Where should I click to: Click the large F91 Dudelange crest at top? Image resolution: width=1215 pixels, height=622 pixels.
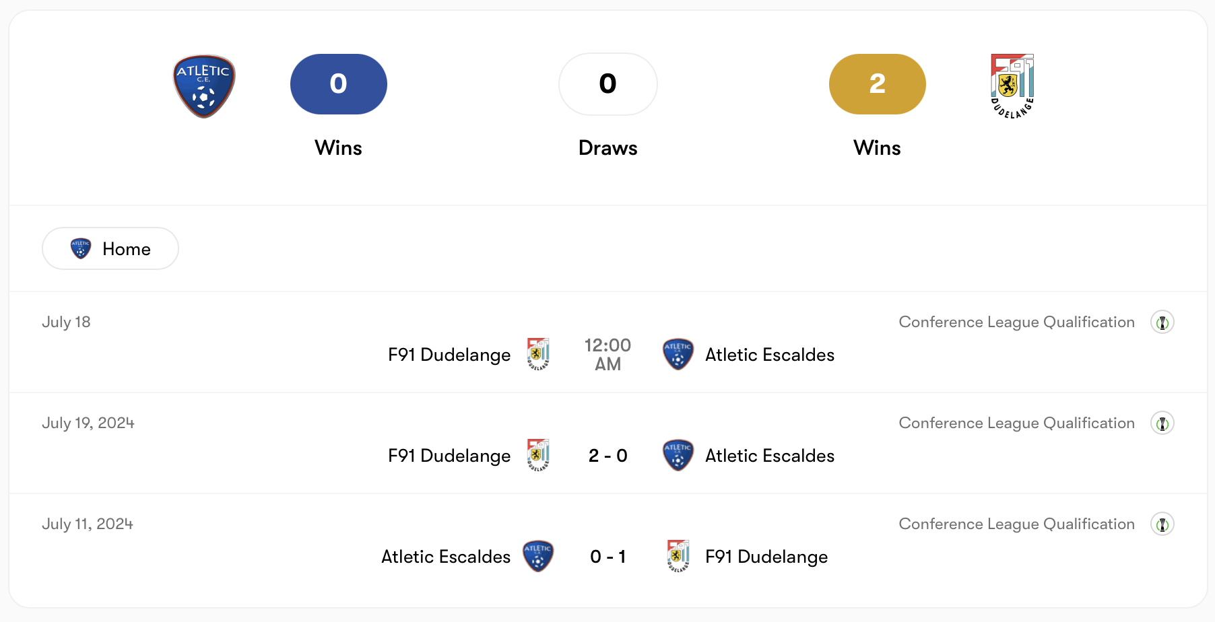(x=1012, y=86)
